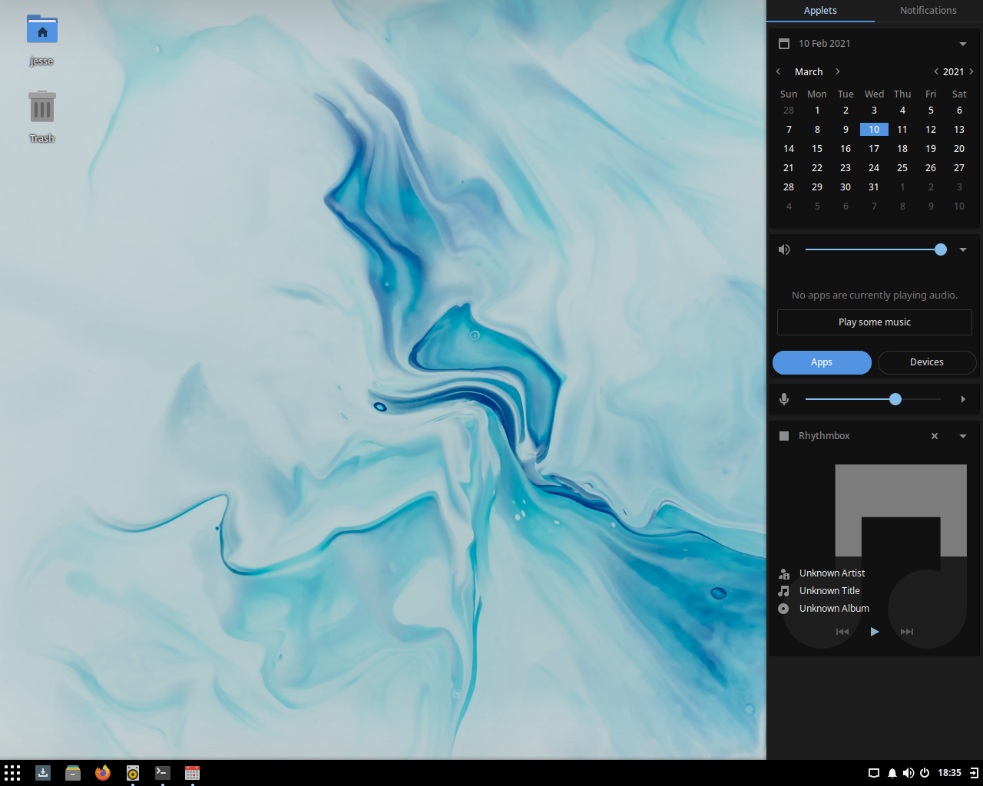Select the Devices audio tab
The image size is (983, 786).
pos(927,362)
